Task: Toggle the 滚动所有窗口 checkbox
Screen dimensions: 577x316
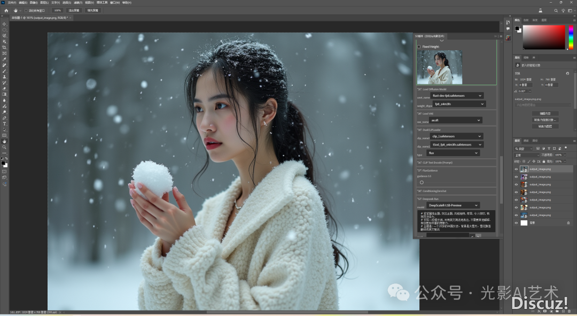Action: [x=26, y=11]
